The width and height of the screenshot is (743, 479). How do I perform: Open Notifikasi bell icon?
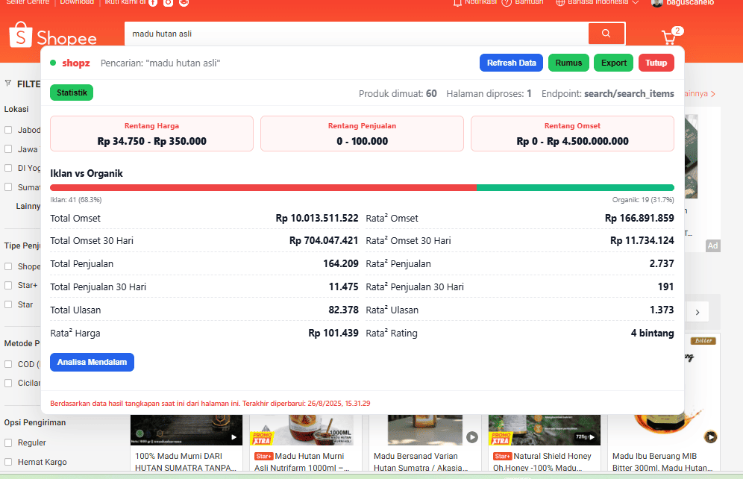tap(457, 3)
